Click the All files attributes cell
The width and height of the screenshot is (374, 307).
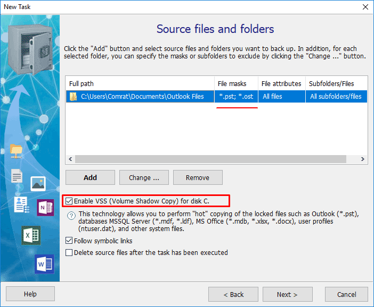click(282, 97)
